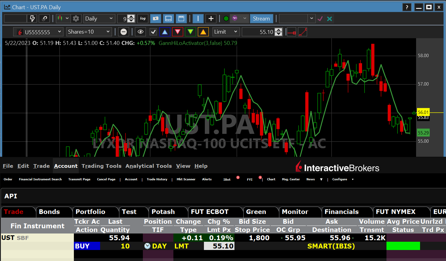Image resolution: width=446 pixels, height=261 pixels.
Task: Click the red down-triangle order button
Action: tap(178, 32)
